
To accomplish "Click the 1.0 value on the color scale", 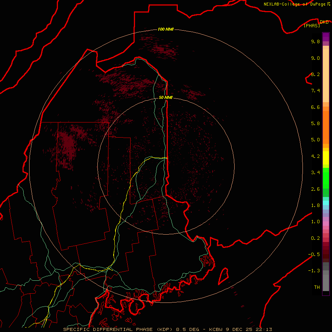I will pyautogui.click(x=315, y=222).
